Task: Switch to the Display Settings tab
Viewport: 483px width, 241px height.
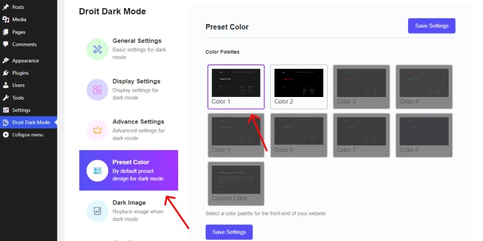Action: [x=129, y=89]
